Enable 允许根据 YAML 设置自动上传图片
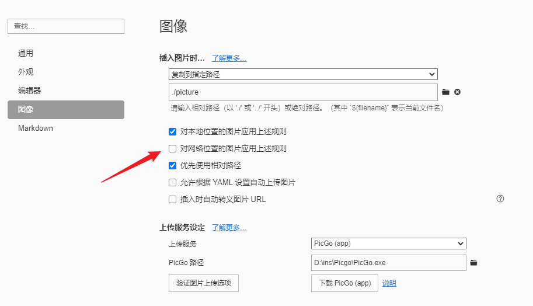This screenshot has width=533, height=306. (x=173, y=183)
